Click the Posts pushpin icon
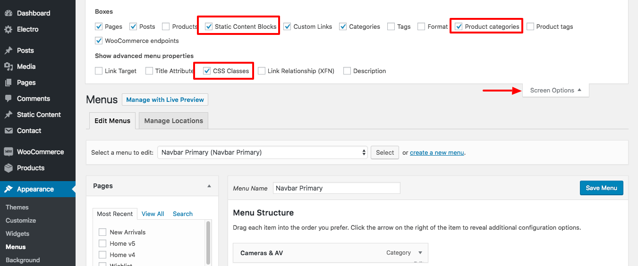This screenshot has height=266, width=638. pos(9,50)
